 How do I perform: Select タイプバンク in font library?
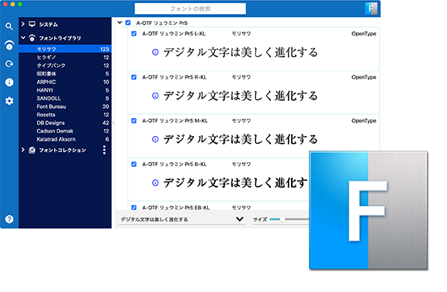[65, 65]
